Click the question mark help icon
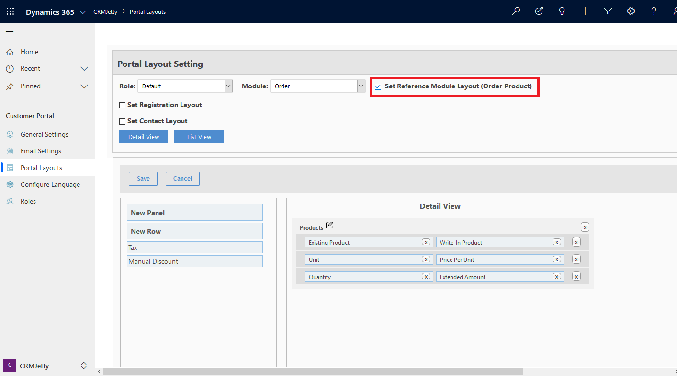 (654, 11)
